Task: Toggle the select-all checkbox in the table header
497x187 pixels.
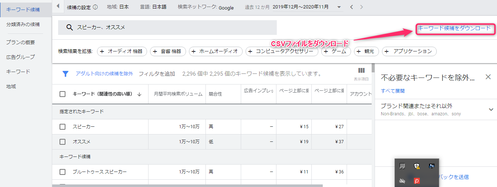Action: (x=62, y=94)
